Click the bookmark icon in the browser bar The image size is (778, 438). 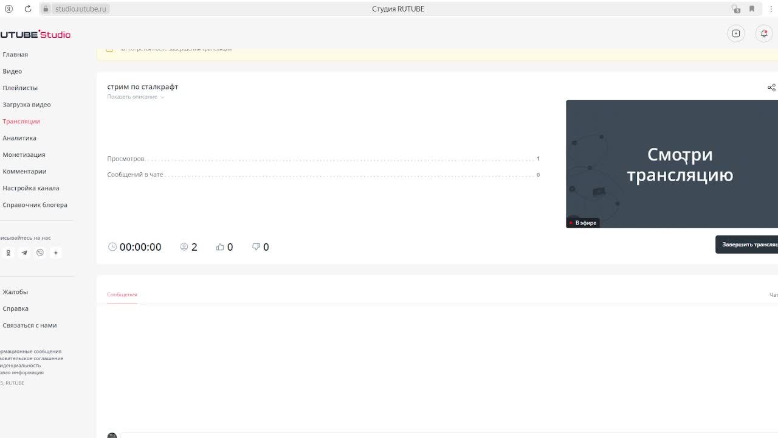(752, 9)
